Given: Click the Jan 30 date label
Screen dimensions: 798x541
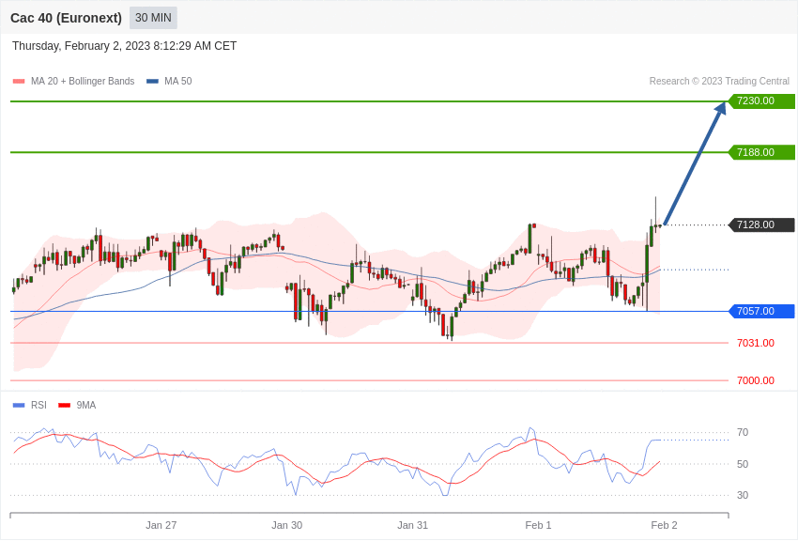Looking at the screenshot, I should coord(286,525).
